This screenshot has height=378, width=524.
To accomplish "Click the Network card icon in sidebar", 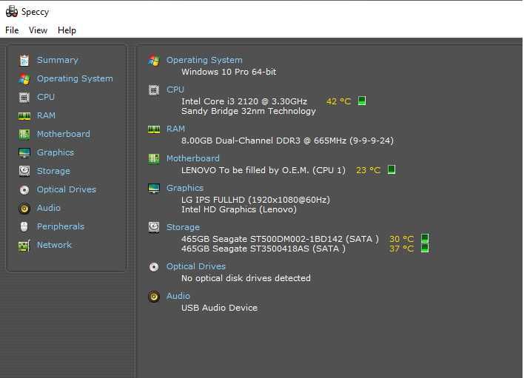I will coord(24,246).
